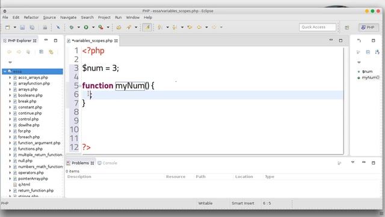Click the Save All toolbar icon
Image resolution: width=385 pixels, height=217 pixels.
click(x=32, y=27)
